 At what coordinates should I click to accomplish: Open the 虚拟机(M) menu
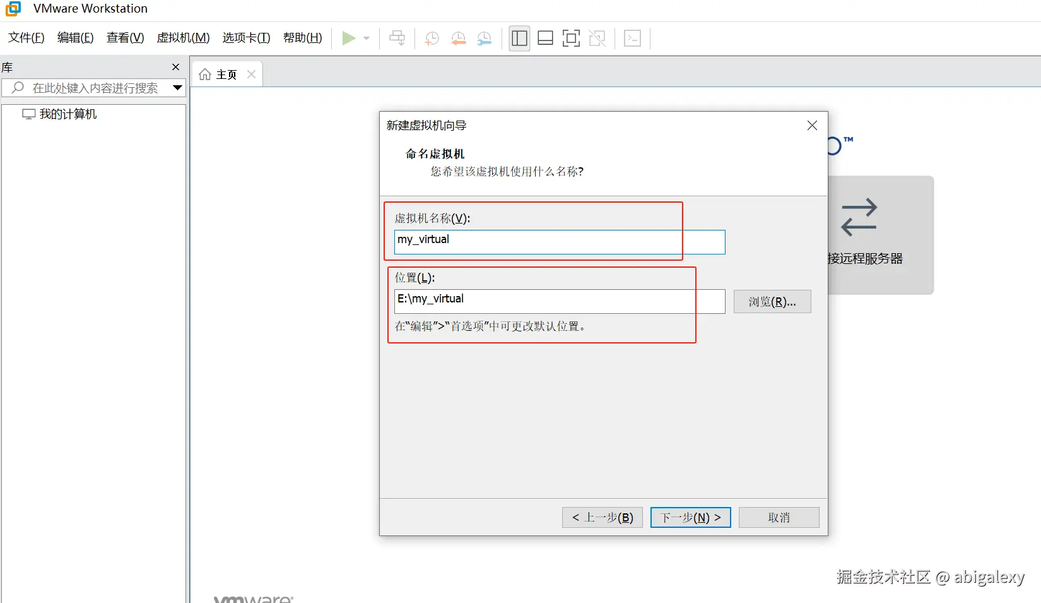183,38
